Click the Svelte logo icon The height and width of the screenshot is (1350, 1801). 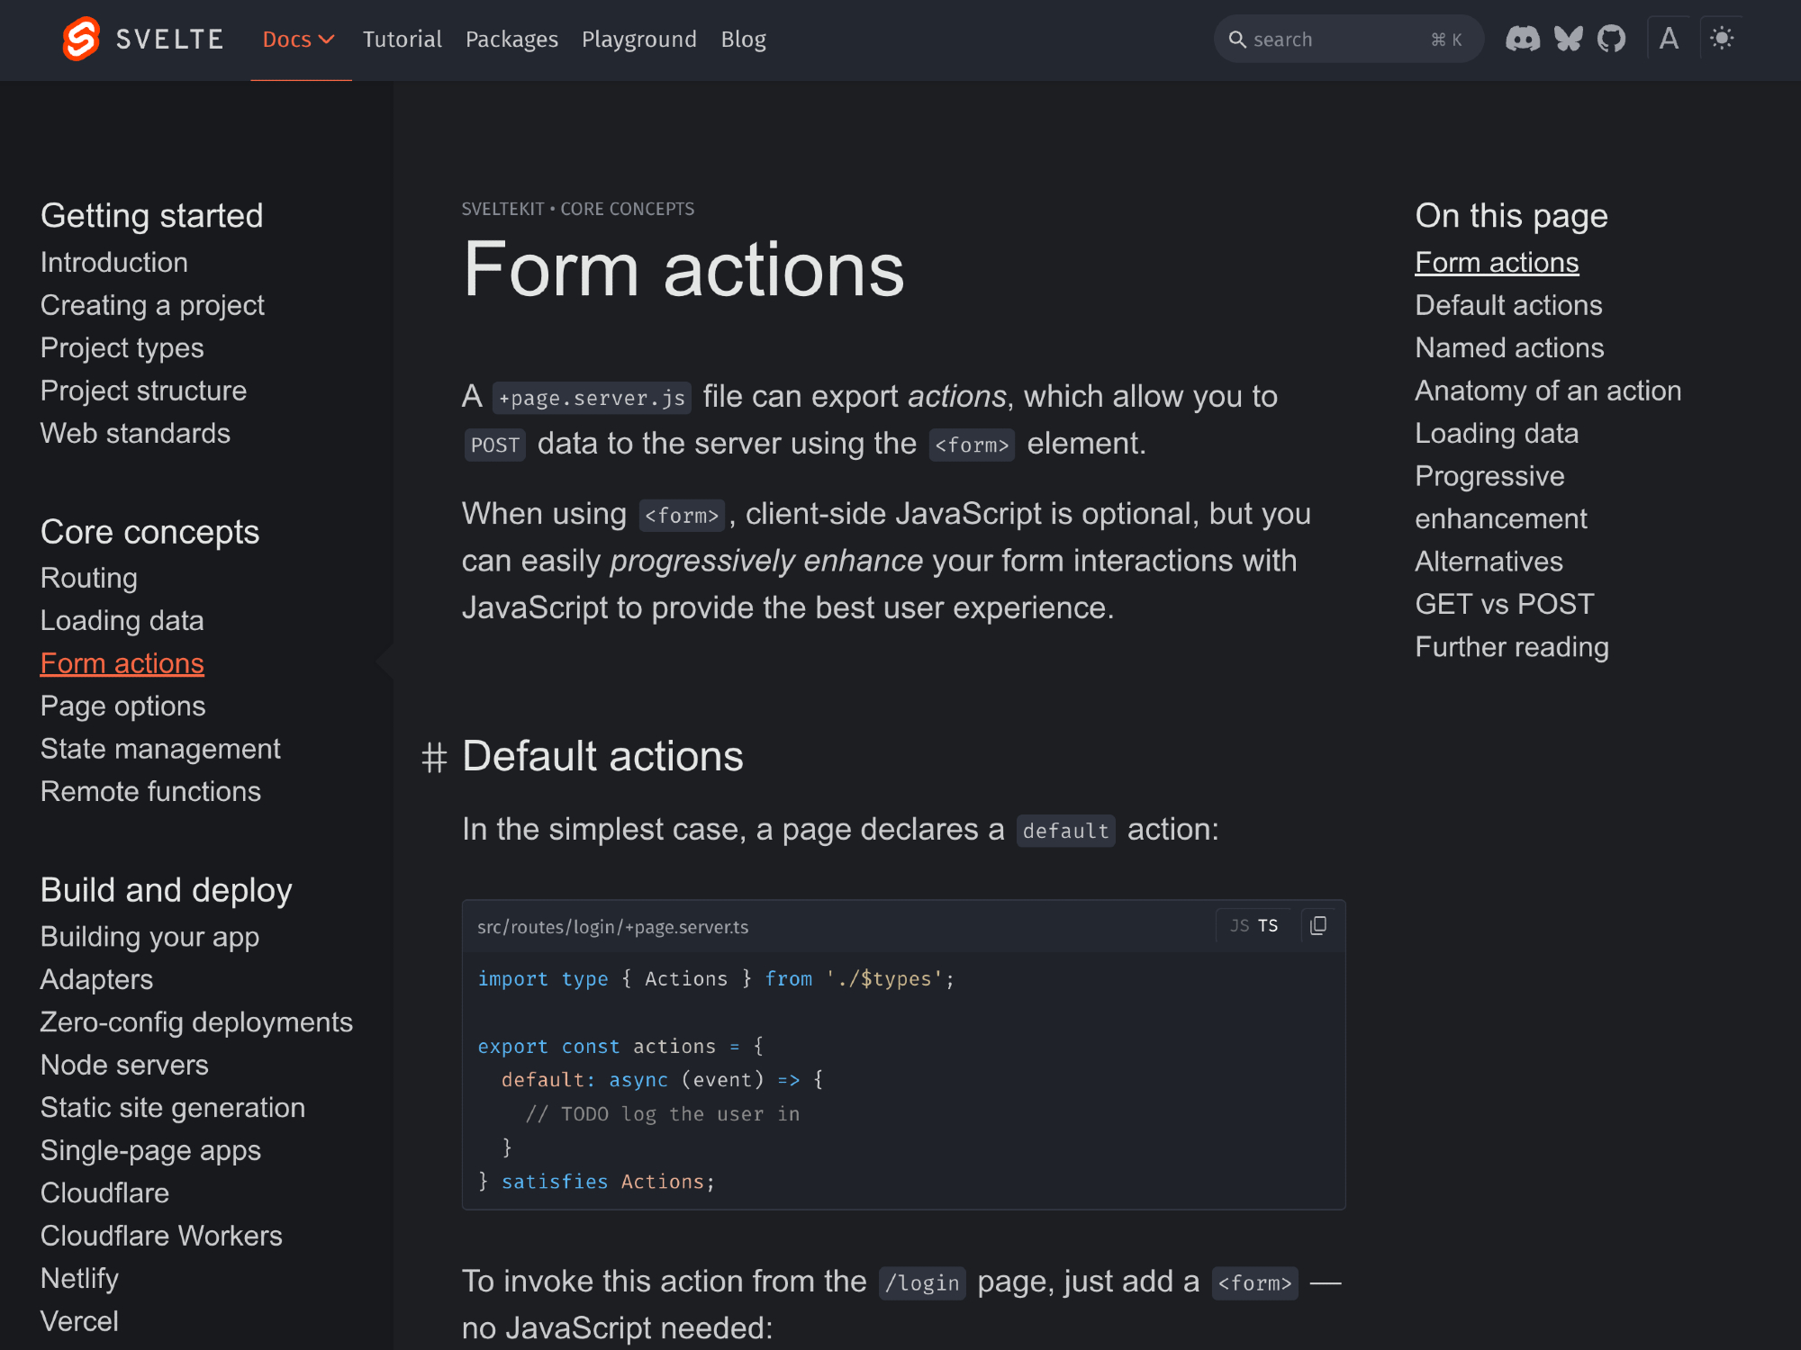click(x=81, y=39)
